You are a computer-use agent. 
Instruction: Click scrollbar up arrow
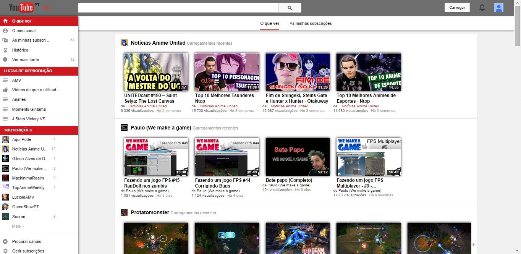tap(518, 3)
